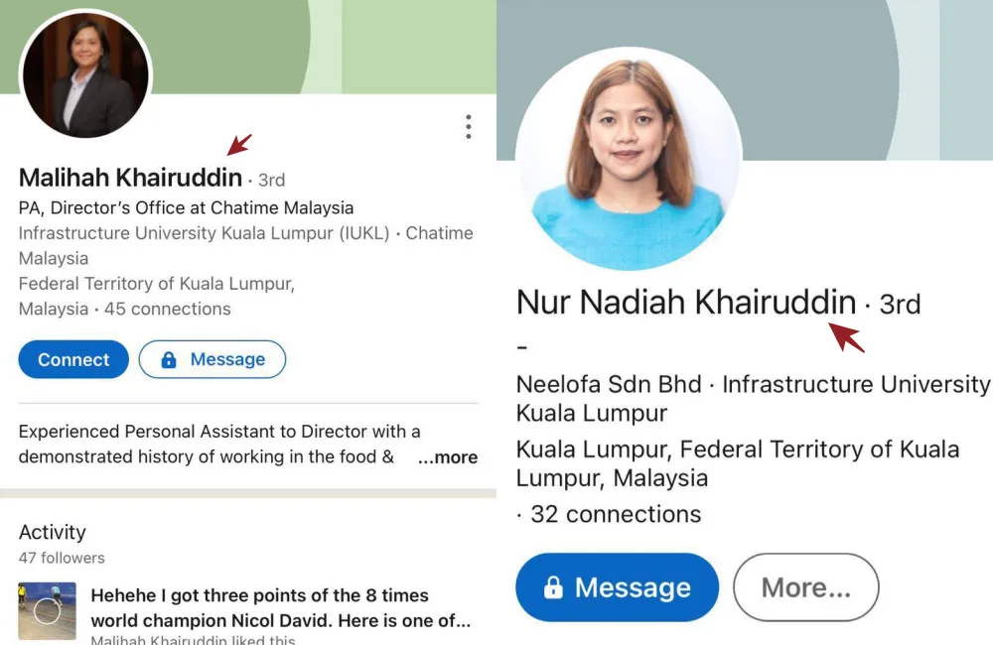Click the outlined Message button
The width and height of the screenshot is (993, 645).
[x=213, y=359]
